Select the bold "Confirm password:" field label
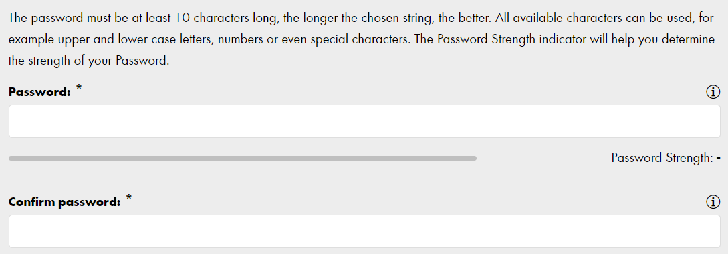This screenshot has width=728, height=254. (65, 202)
